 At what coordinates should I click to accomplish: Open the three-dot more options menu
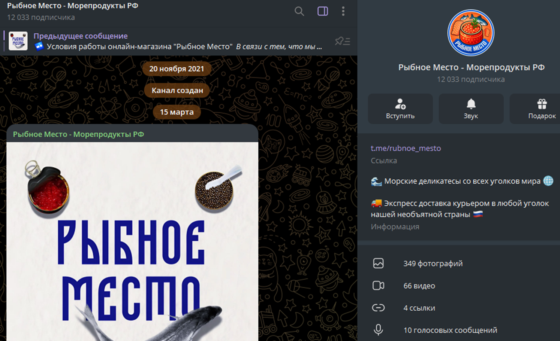(x=343, y=11)
